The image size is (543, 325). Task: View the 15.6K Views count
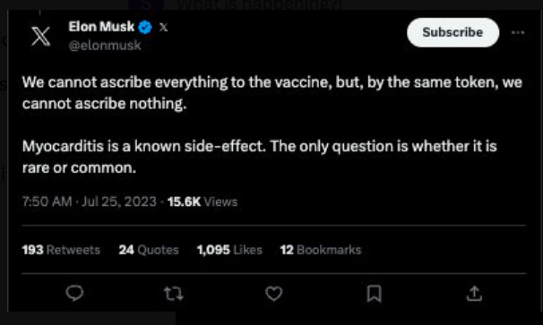[203, 201]
